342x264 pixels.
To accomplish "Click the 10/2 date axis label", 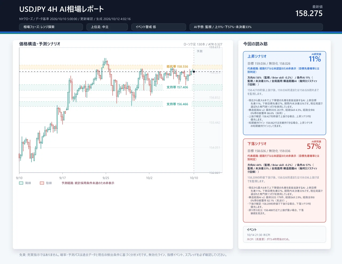I will 149,178.
